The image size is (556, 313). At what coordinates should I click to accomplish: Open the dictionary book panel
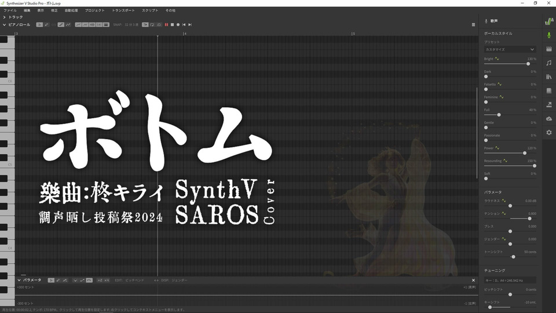549,90
